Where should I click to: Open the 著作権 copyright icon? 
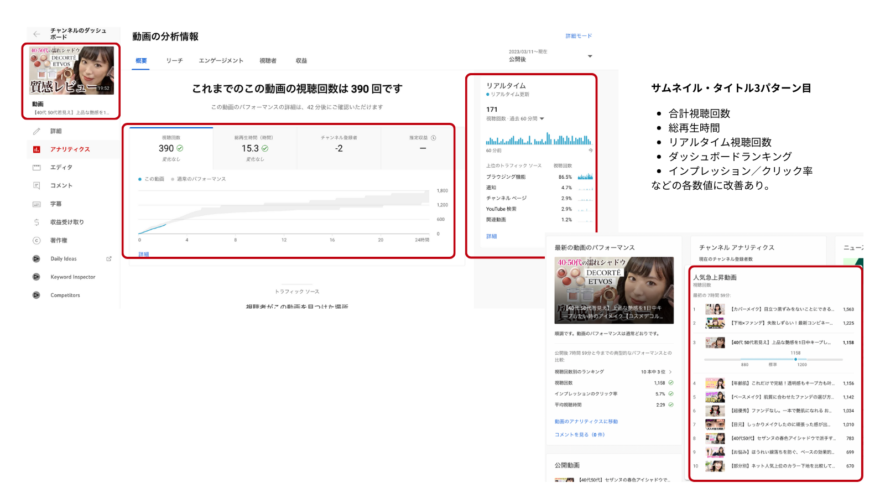(x=37, y=241)
